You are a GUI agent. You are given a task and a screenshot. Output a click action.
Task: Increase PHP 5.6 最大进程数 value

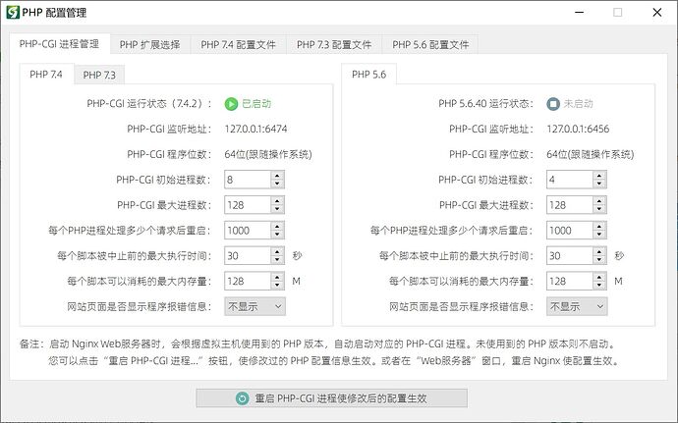599,201
